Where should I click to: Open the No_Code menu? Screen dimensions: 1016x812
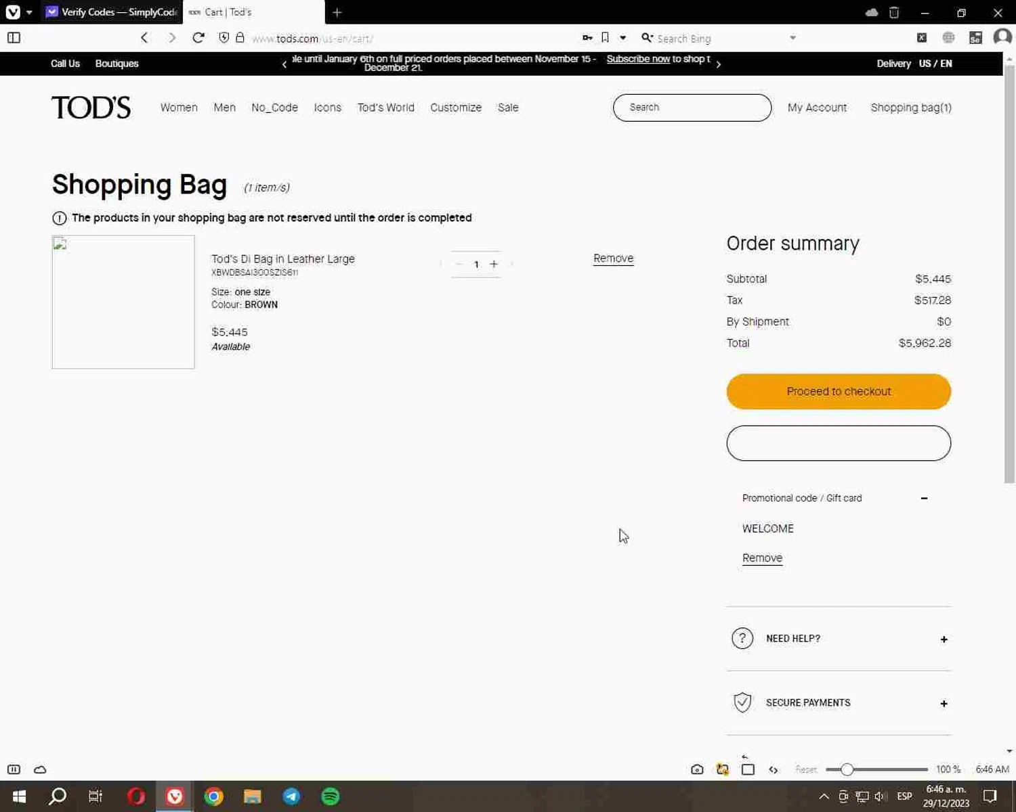274,108
